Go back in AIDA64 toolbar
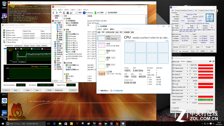This screenshot has height=126, width=224. click(x=53, y=13)
